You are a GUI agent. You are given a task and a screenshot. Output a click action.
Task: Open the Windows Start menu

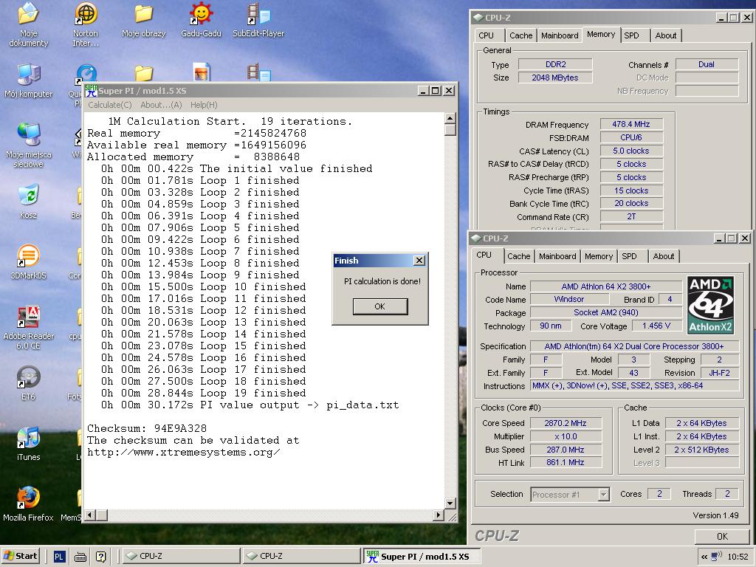(x=21, y=556)
